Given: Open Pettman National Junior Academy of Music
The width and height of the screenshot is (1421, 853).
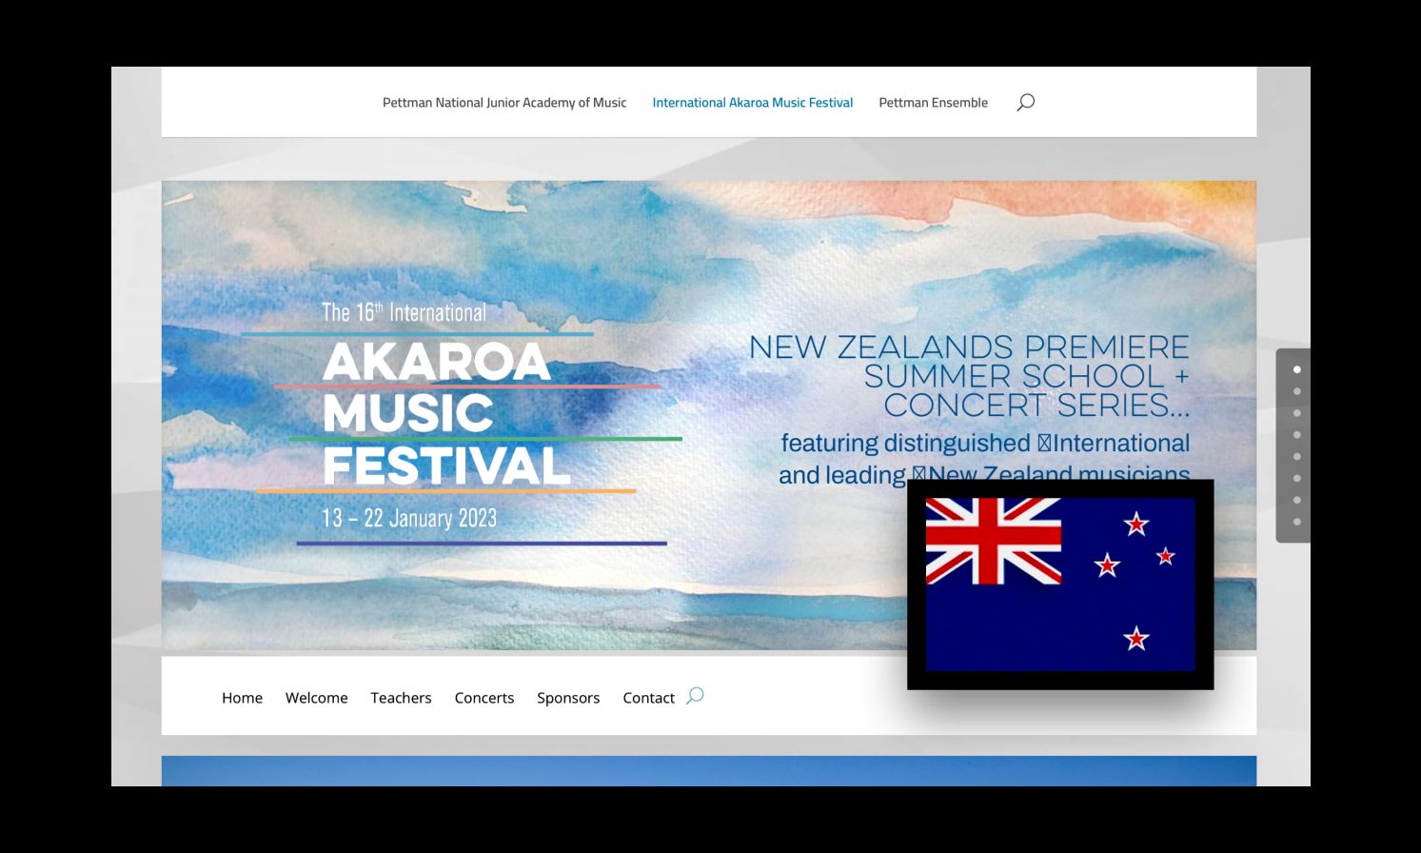Looking at the screenshot, I should pos(504,103).
